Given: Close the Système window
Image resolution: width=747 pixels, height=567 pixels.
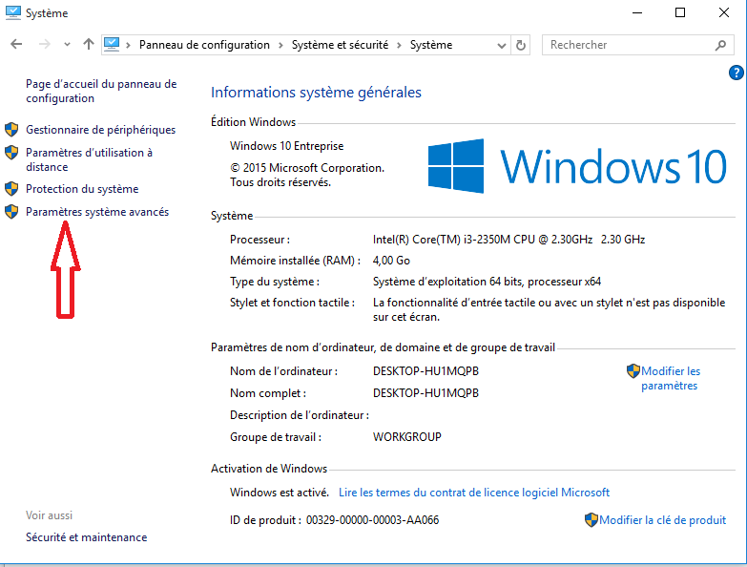Looking at the screenshot, I should [724, 12].
